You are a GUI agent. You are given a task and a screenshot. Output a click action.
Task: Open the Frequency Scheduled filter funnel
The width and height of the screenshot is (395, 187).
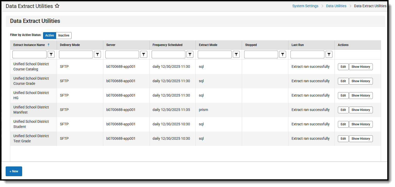click(x=190, y=54)
